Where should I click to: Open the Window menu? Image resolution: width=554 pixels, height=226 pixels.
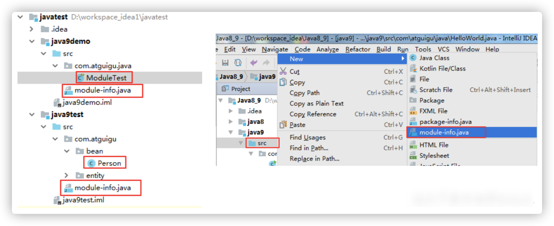pos(467,49)
